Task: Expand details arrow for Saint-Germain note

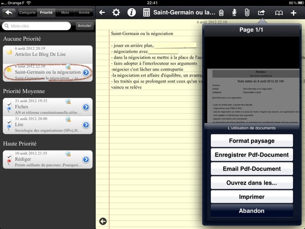Action: 86,73
